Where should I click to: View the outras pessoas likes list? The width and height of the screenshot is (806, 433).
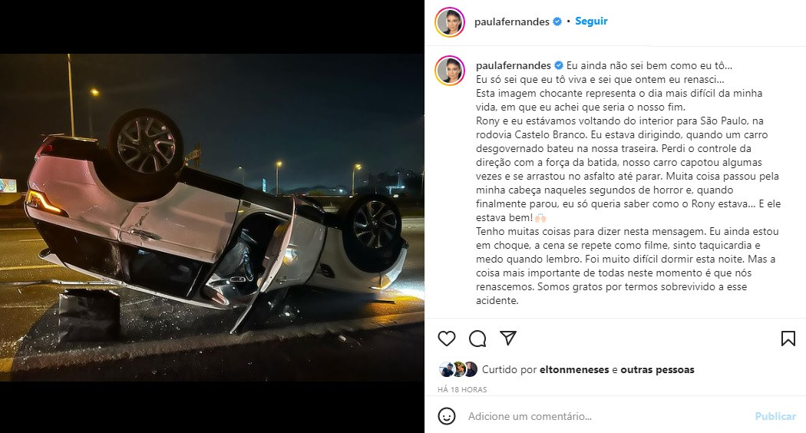[657, 369]
